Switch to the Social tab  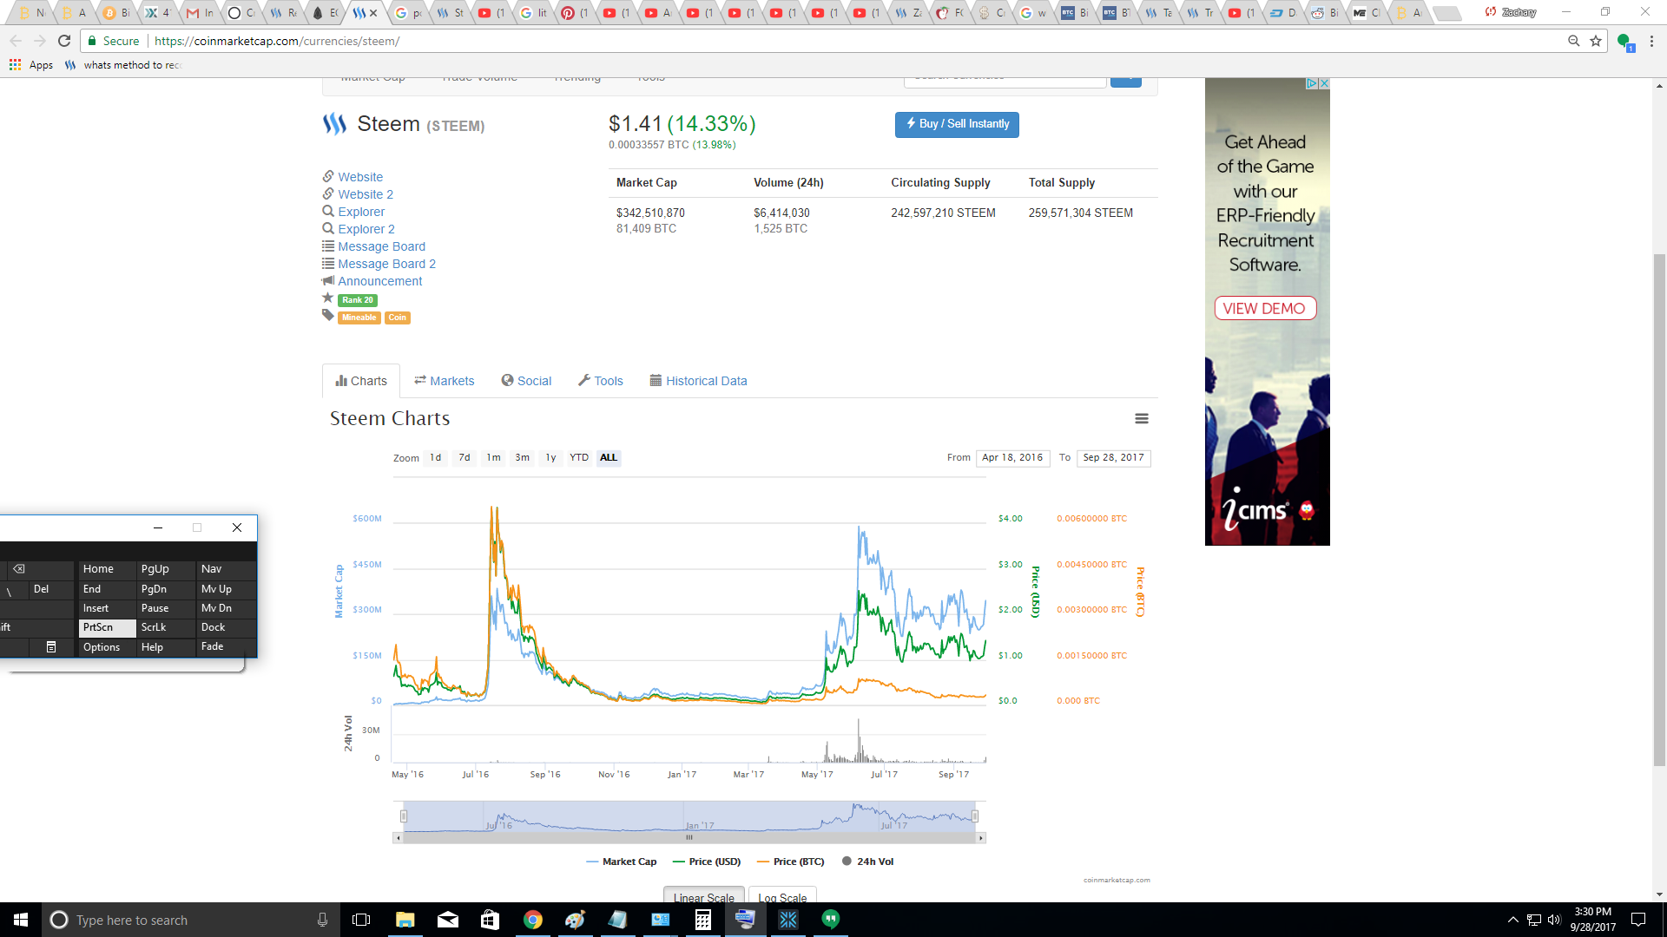click(526, 381)
